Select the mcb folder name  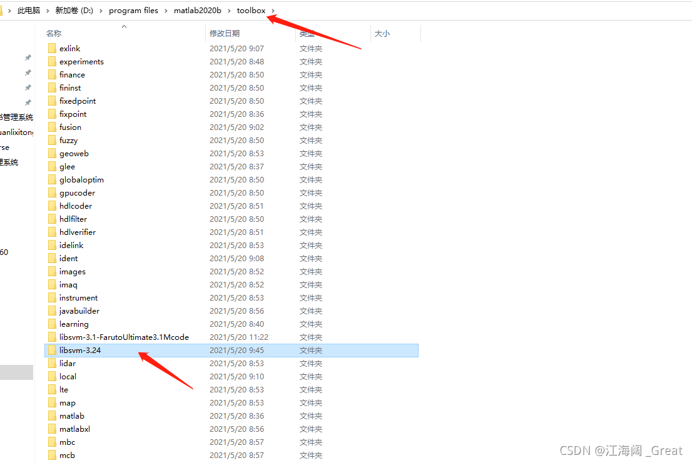67,456
